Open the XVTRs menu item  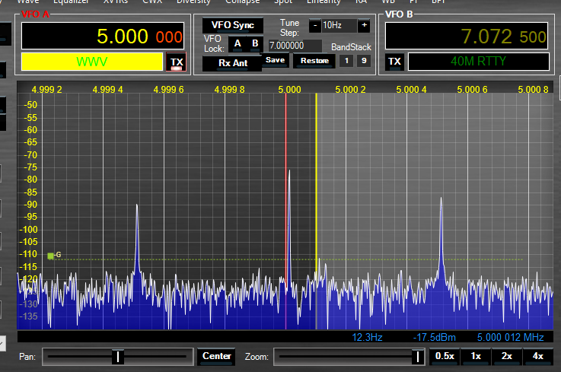(116, 2)
